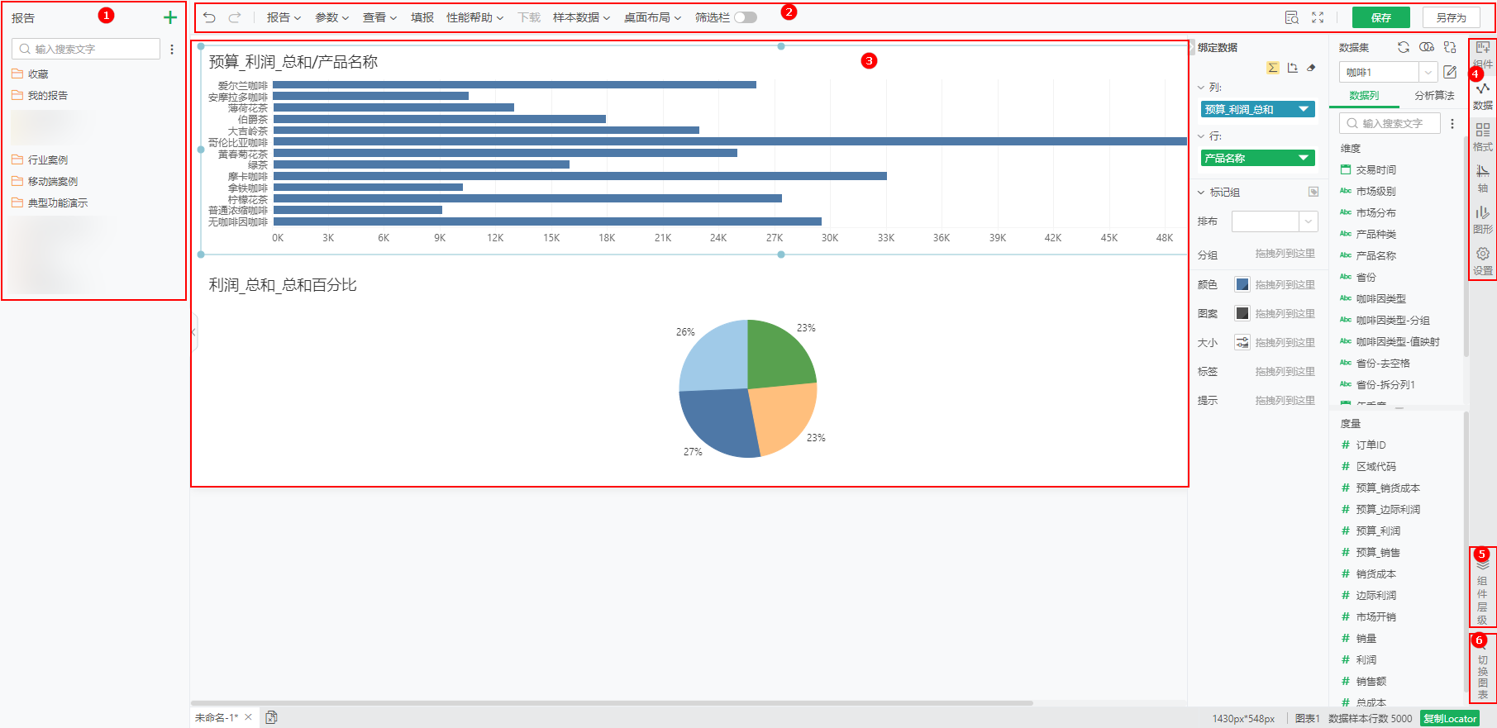Open the 组件 panel in right sidebar
Screen dimensions: 1497x728
click(1483, 55)
